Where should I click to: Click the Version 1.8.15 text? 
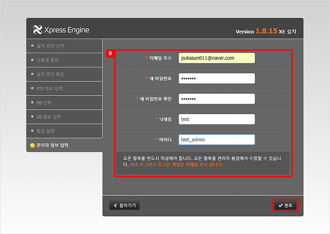coord(256,31)
